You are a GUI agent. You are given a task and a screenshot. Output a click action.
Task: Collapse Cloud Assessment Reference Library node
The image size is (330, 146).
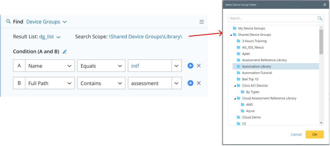tap(235, 98)
